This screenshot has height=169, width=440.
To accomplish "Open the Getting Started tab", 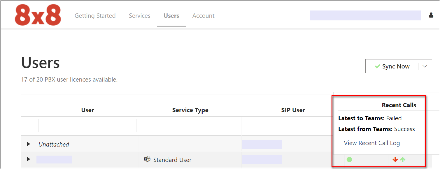I will (x=95, y=16).
